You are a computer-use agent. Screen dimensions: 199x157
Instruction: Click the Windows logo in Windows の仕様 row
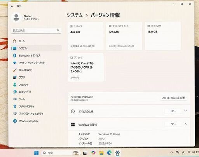[x=73, y=124]
